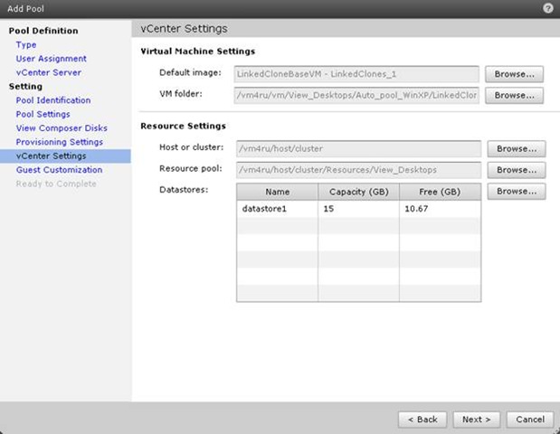Open the User Assignment step

(51, 59)
